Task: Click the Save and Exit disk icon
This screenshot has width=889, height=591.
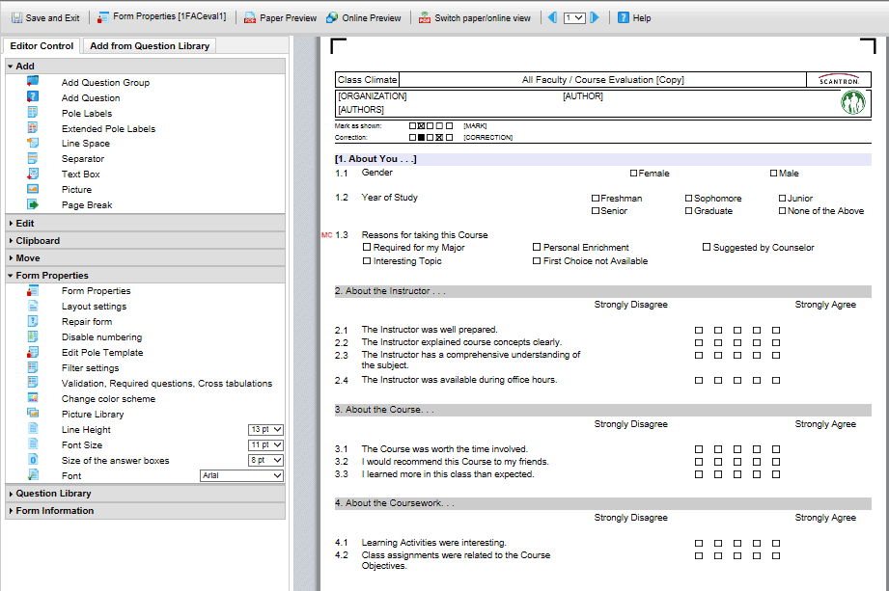Action: (17, 18)
